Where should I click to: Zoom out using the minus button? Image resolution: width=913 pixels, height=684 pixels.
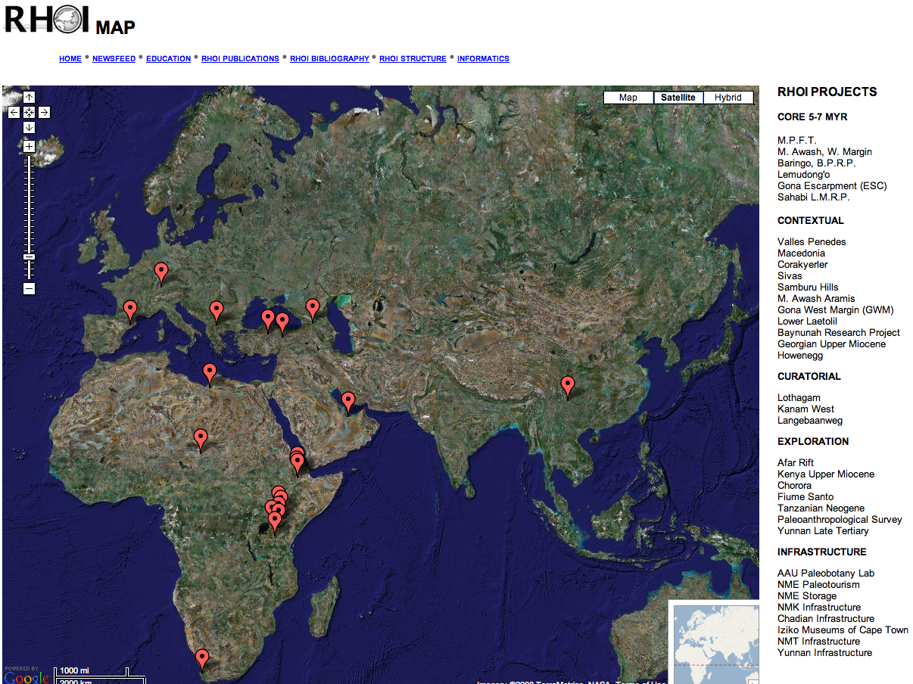(x=29, y=288)
